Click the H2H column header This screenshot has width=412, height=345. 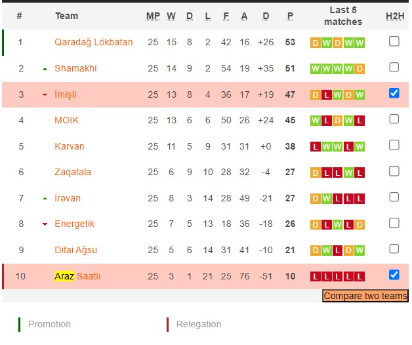(x=394, y=16)
